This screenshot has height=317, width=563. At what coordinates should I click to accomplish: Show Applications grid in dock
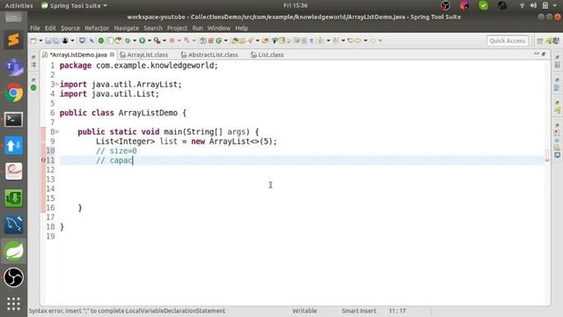[14, 304]
